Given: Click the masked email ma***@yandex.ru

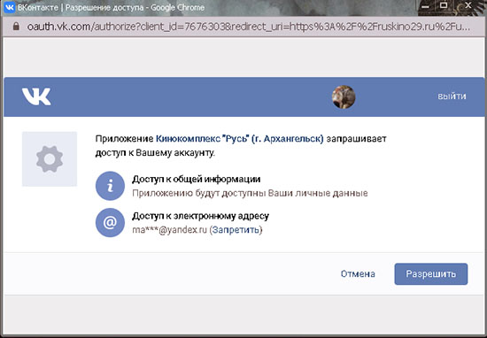Looking at the screenshot, I should point(170,230).
